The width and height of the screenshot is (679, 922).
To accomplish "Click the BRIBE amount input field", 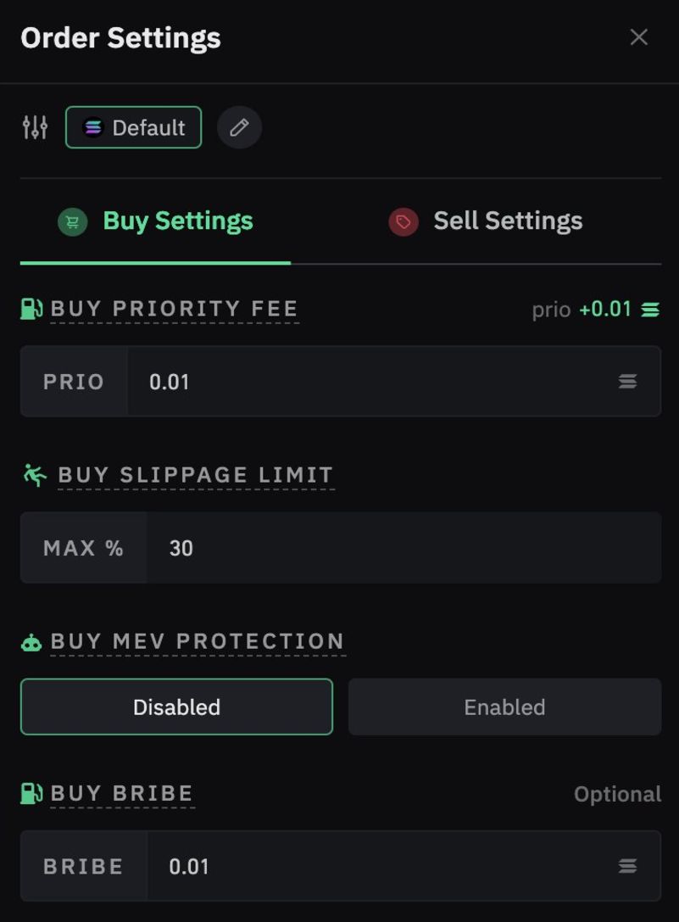I will point(381,866).
